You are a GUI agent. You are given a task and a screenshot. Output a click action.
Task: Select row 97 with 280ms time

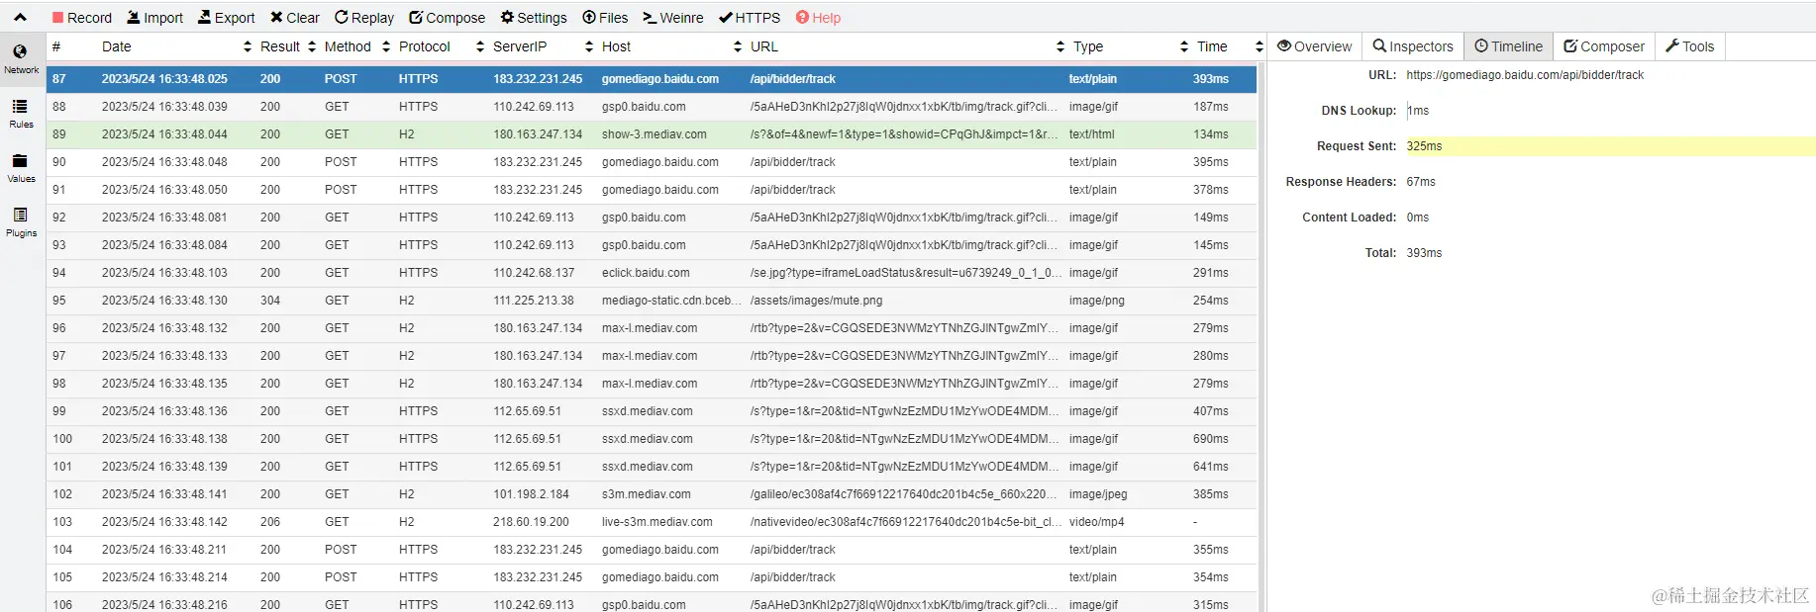(652, 356)
